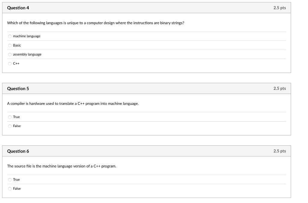Screen dimensions: 308x203
Task: Click the 2.5 pts label for Question 6
Action: coord(280,151)
